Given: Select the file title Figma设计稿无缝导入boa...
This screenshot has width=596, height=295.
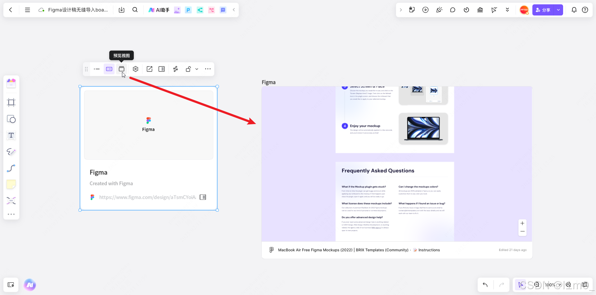Looking at the screenshot, I should coord(78,10).
